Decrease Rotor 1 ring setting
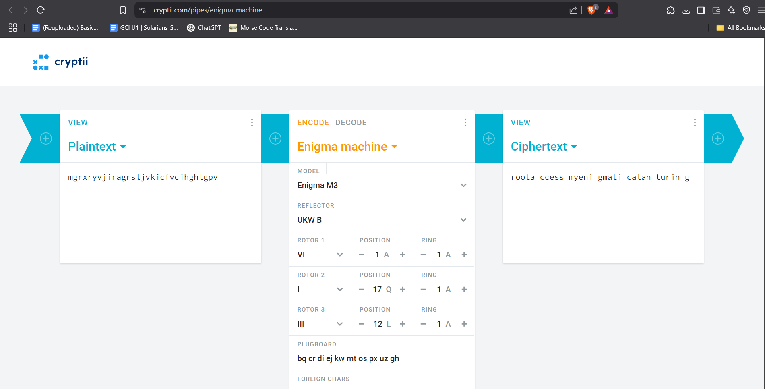The height and width of the screenshot is (389, 765). coord(423,255)
